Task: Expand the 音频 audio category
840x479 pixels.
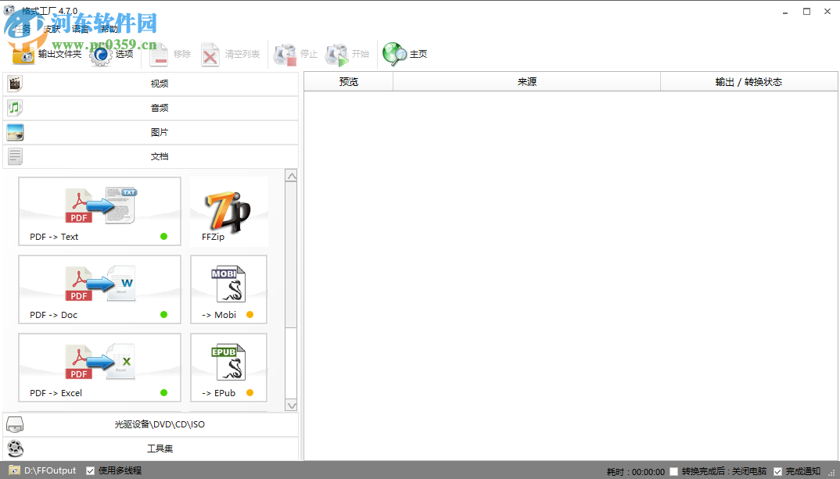Action: 150,108
